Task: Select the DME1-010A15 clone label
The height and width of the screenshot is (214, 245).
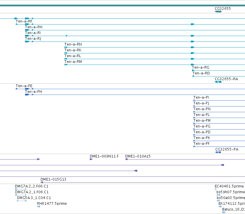Action: (x=138, y=156)
